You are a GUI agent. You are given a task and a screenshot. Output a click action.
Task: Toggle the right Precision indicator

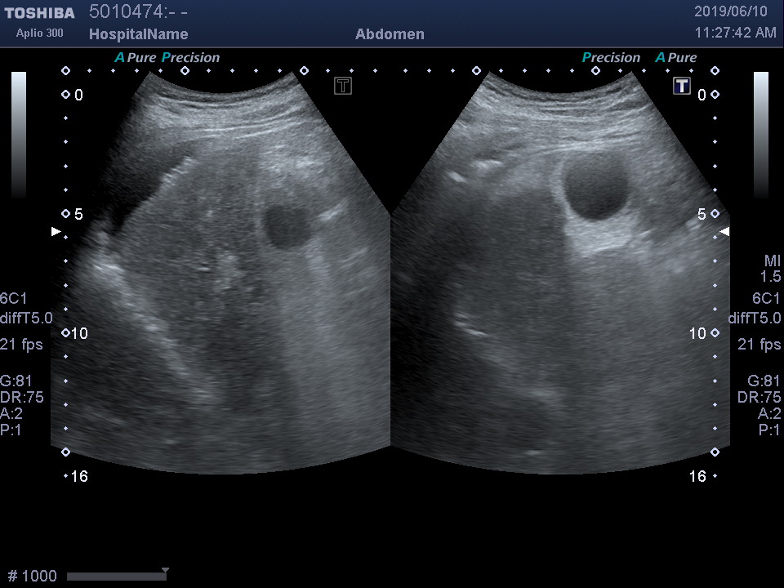click(611, 58)
